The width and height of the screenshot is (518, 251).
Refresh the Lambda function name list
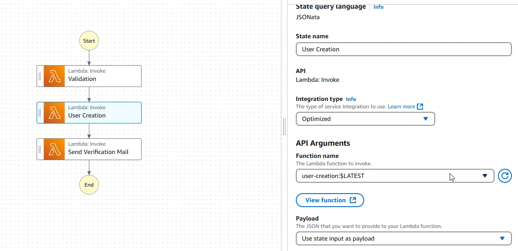[504, 176]
